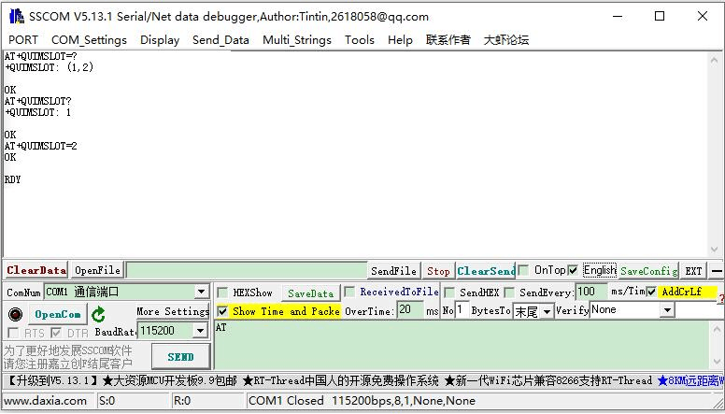Enable the HEXShow checkbox

[223, 293]
